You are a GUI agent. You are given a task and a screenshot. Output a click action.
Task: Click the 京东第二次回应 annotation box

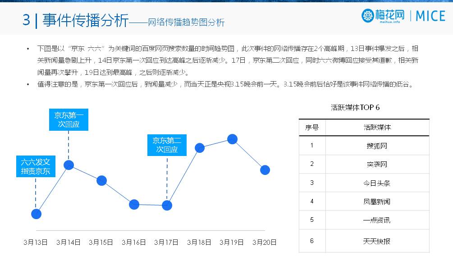(168, 145)
